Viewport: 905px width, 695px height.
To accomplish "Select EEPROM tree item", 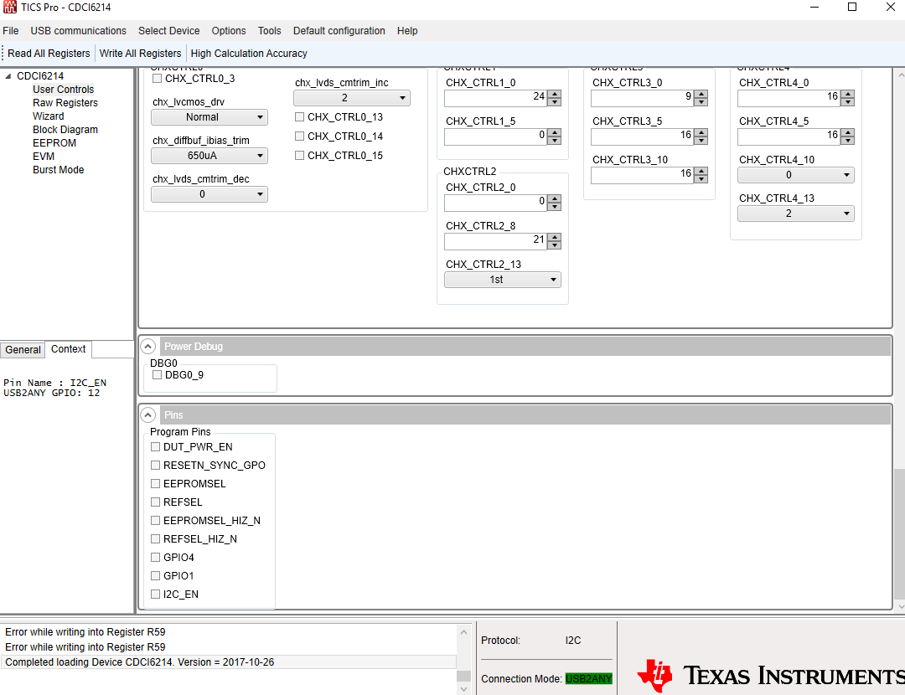I will [54, 143].
